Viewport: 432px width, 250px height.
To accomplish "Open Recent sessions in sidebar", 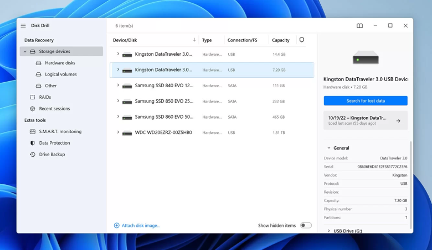I will [54, 109].
